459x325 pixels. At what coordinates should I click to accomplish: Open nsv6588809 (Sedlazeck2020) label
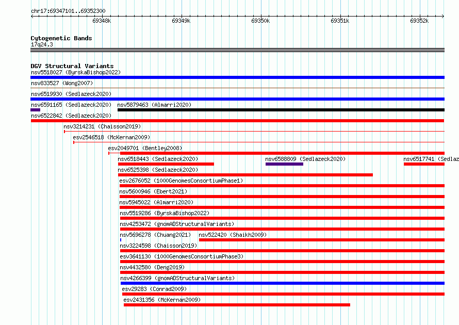(x=305, y=159)
